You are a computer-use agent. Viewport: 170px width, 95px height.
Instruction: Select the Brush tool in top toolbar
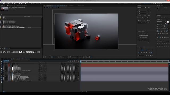(18, 4)
